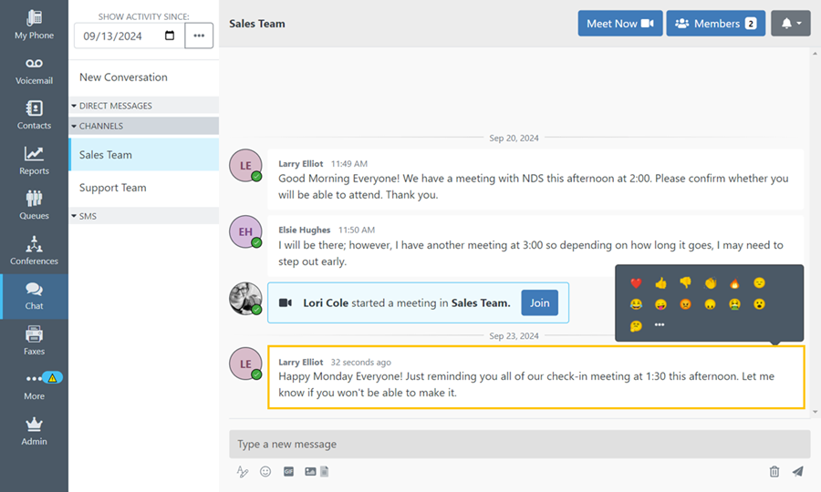Select the Support Team channel

144,188
